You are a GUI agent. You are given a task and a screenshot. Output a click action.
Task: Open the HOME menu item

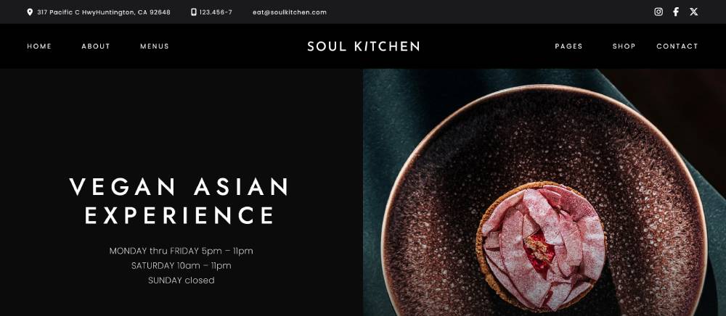tap(39, 46)
